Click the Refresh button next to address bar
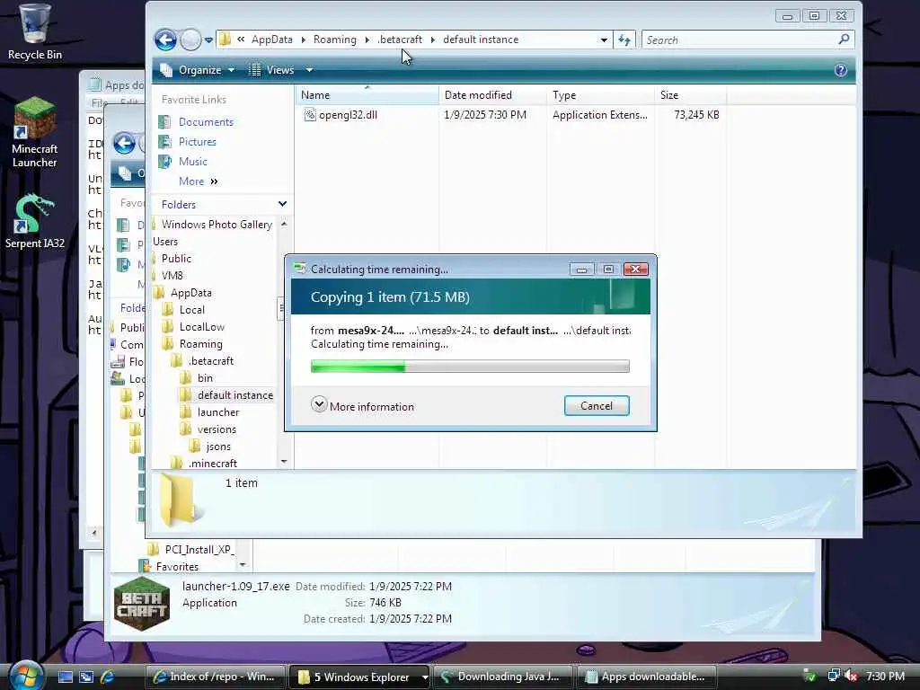 tap(624, 40)
